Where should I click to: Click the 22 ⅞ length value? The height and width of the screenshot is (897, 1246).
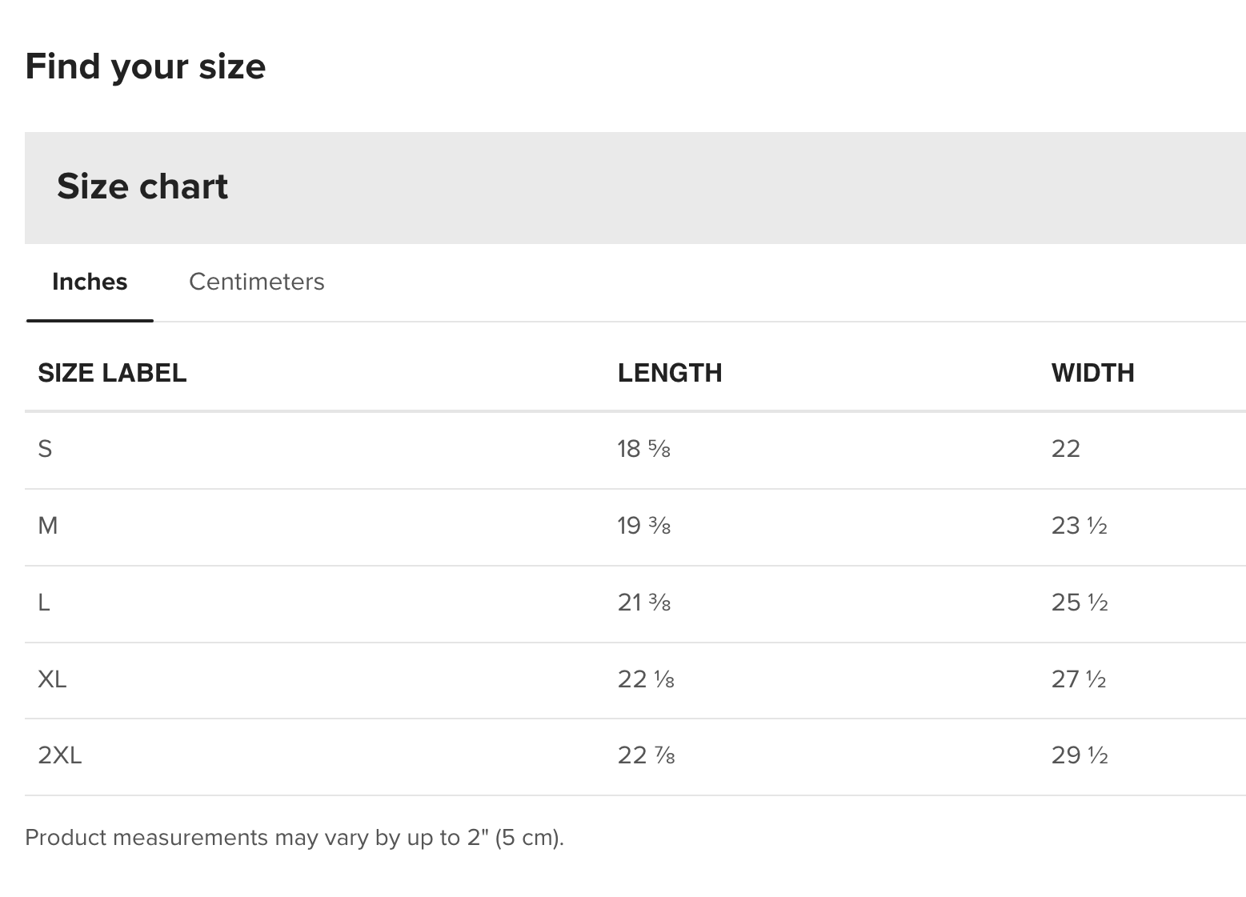646,755
